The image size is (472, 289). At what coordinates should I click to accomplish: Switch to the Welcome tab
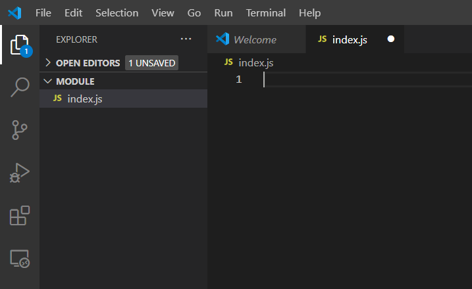(x=255, y=39)
